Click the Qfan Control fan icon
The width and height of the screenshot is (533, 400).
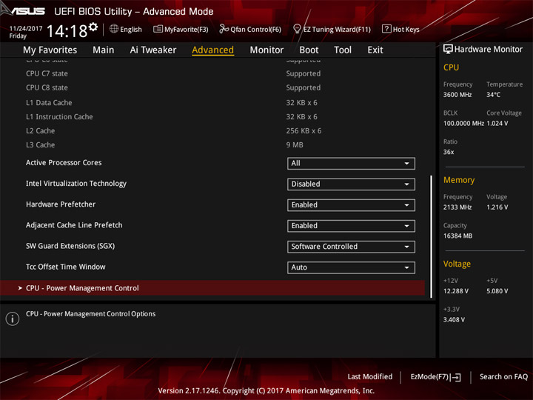pyautogui.click(x=224, y=29)
